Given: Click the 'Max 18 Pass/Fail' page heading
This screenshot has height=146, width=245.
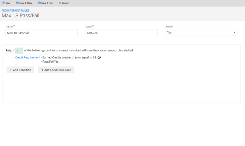Looking at the screenshot, I should 20,15.
